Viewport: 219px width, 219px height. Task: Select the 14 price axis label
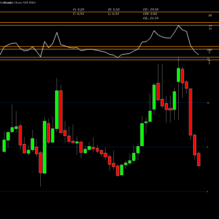click(208, 103)
